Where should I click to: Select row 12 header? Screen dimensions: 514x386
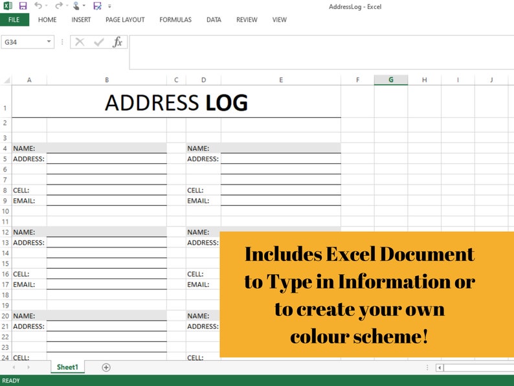point(6,233)
